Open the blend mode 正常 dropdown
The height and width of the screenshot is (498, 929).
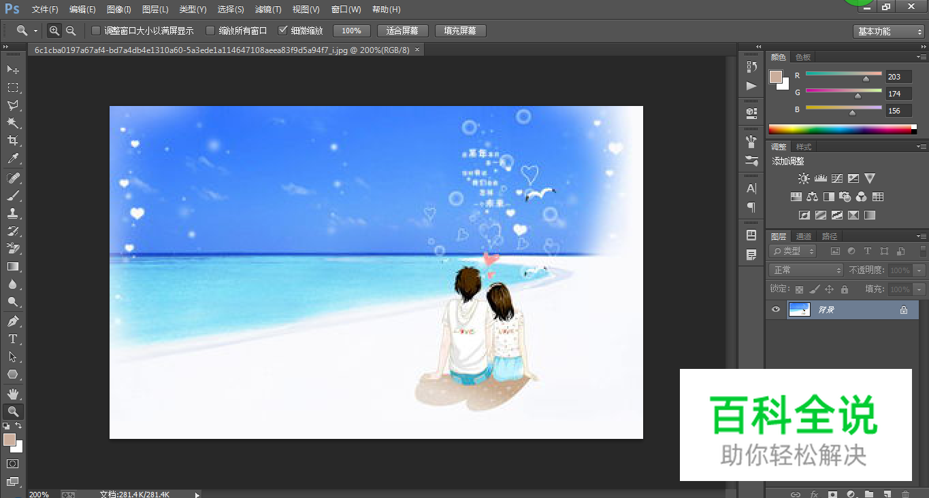[x=806, y=270]
